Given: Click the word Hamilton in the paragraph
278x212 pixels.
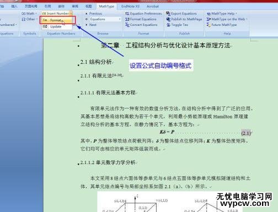Looking at the screenshot, I should pyautogui.click(x=223, y=117).
